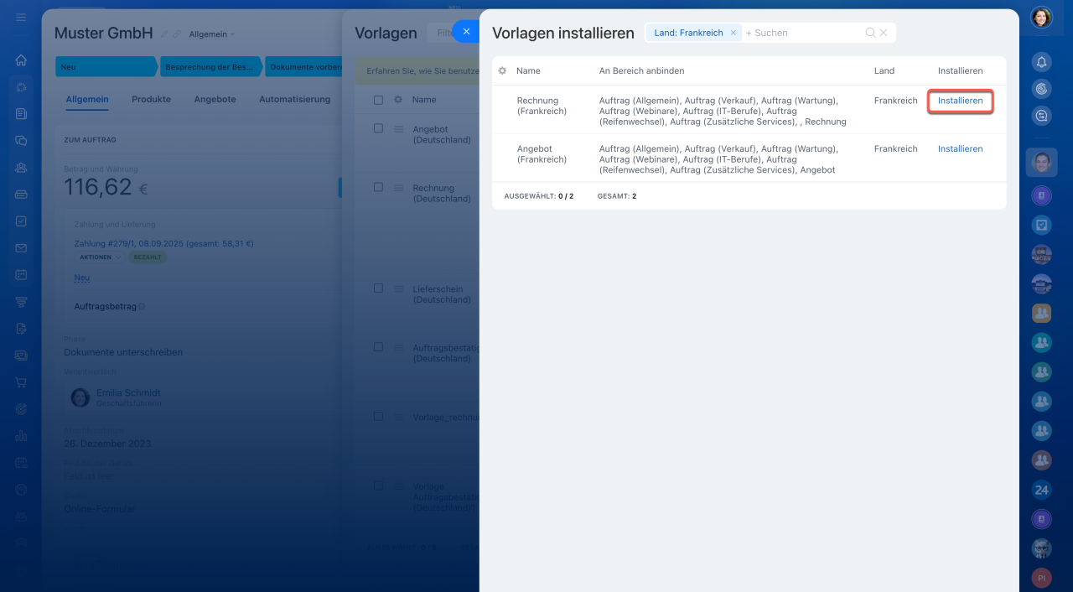Remove the Land: Frankreich filter chip
1073x592 pixels.
[x=733, y=33]
